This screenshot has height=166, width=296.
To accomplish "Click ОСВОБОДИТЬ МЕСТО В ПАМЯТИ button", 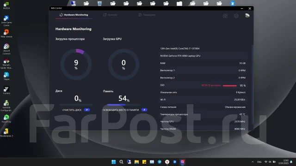I will click(x=125, y=110).
